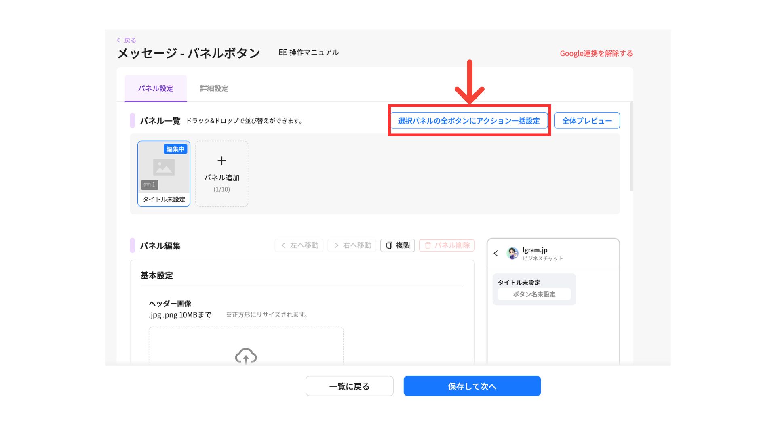Image resolution: width=776 pixels, height=436 pixels.
Task: Click the button count badge on panel
Action: 150,185
